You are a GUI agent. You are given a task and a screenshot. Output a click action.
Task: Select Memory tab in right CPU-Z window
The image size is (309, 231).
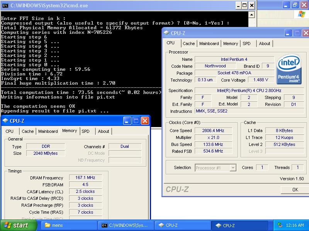(x=231, y=44)
